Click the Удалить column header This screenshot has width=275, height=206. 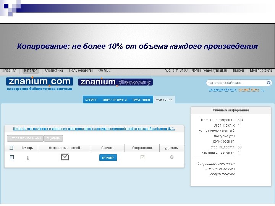point(171,148)
